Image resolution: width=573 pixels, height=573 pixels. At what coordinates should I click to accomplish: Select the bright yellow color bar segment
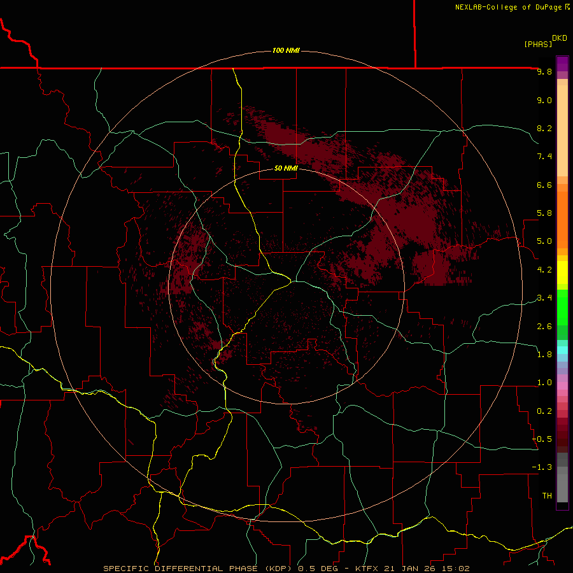pos(562,272)
